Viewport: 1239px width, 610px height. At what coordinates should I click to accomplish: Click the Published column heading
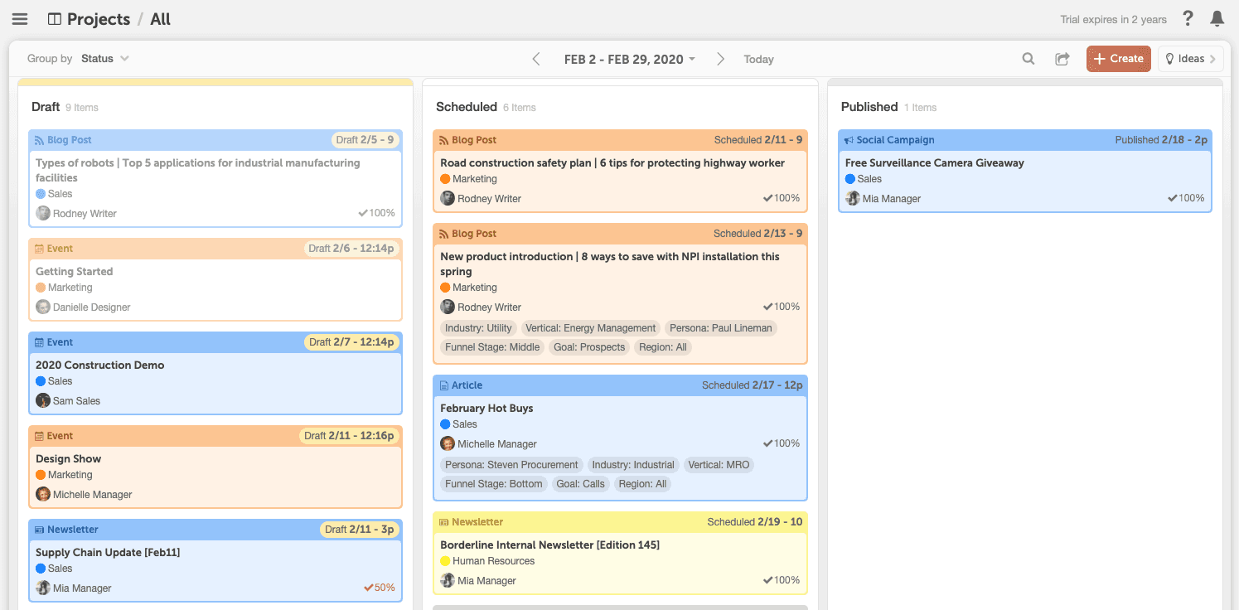point(869,107)
